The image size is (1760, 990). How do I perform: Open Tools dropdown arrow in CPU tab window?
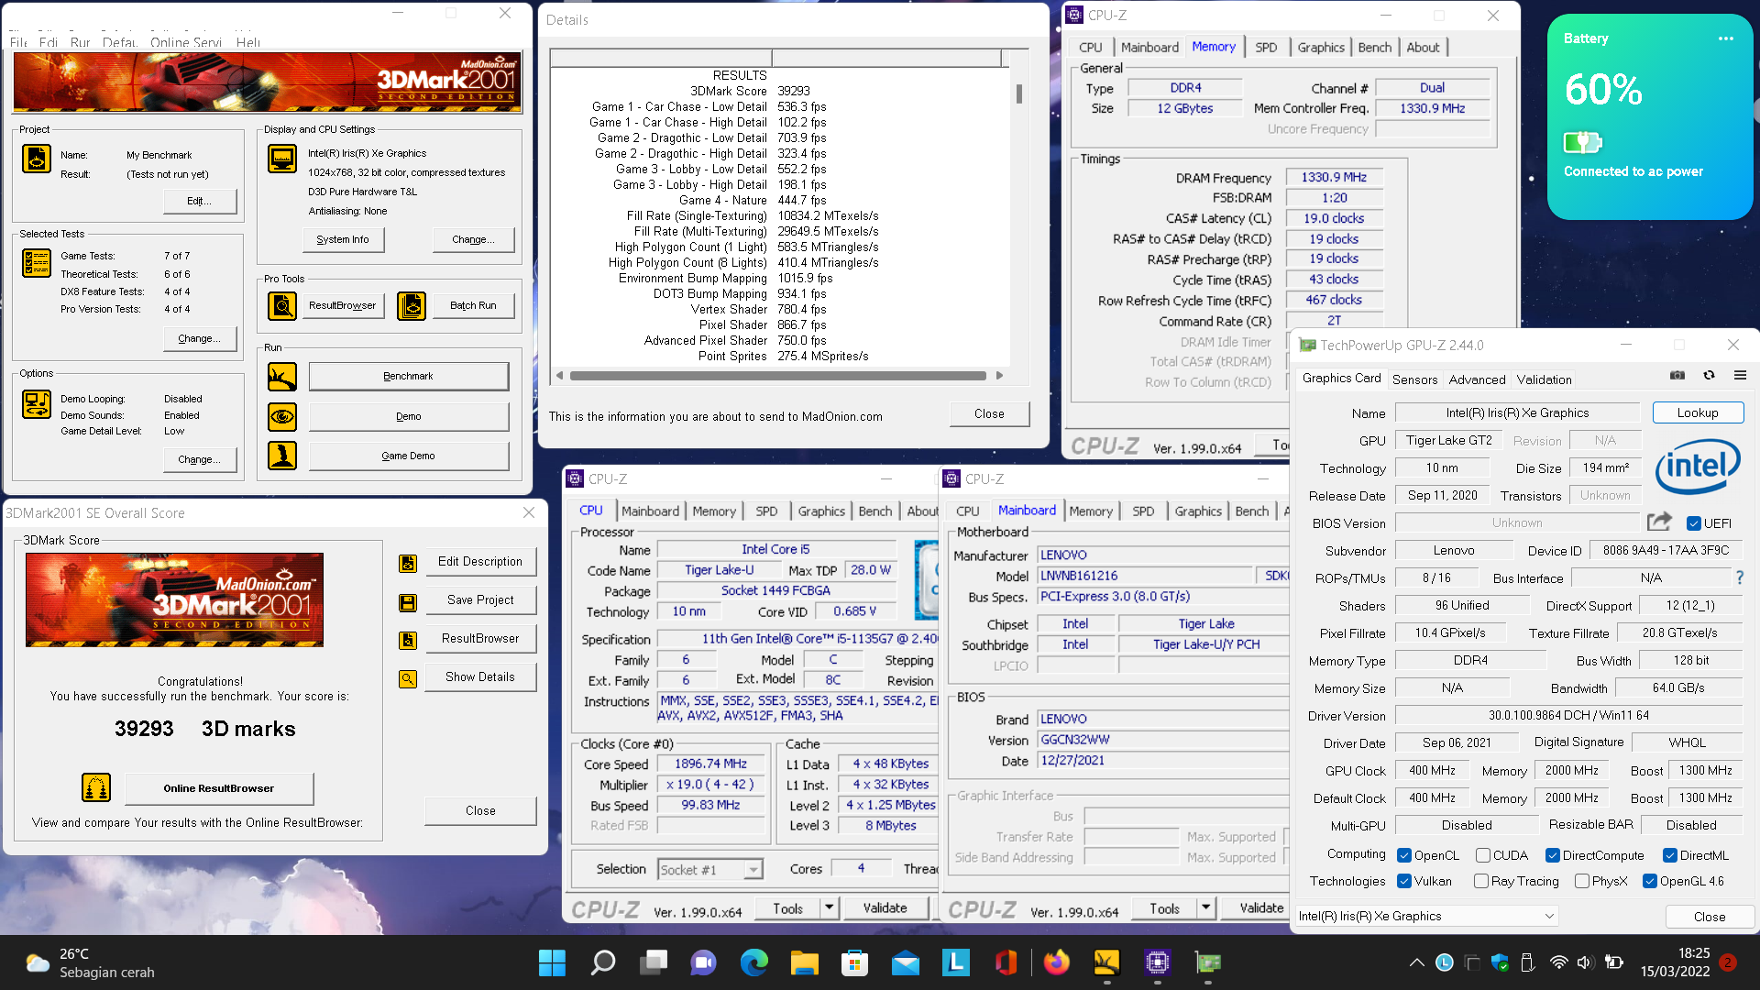point(830,907)
